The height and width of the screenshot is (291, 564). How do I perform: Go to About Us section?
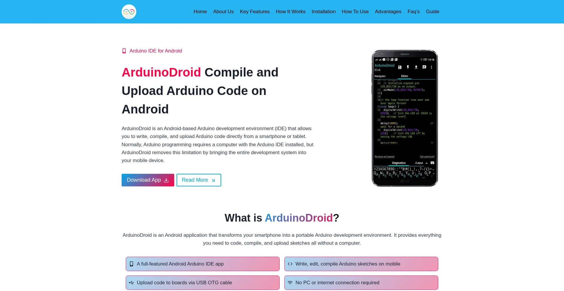tap(223, 11)
